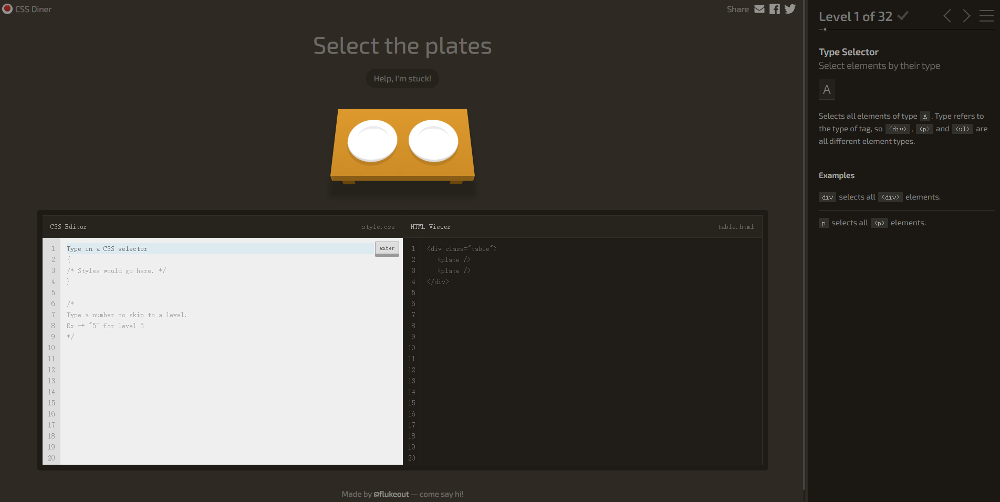Screen dimensions: 1000x502
Task: Select first <plate /> line in HTML Viewer
Action: point(454,260)
